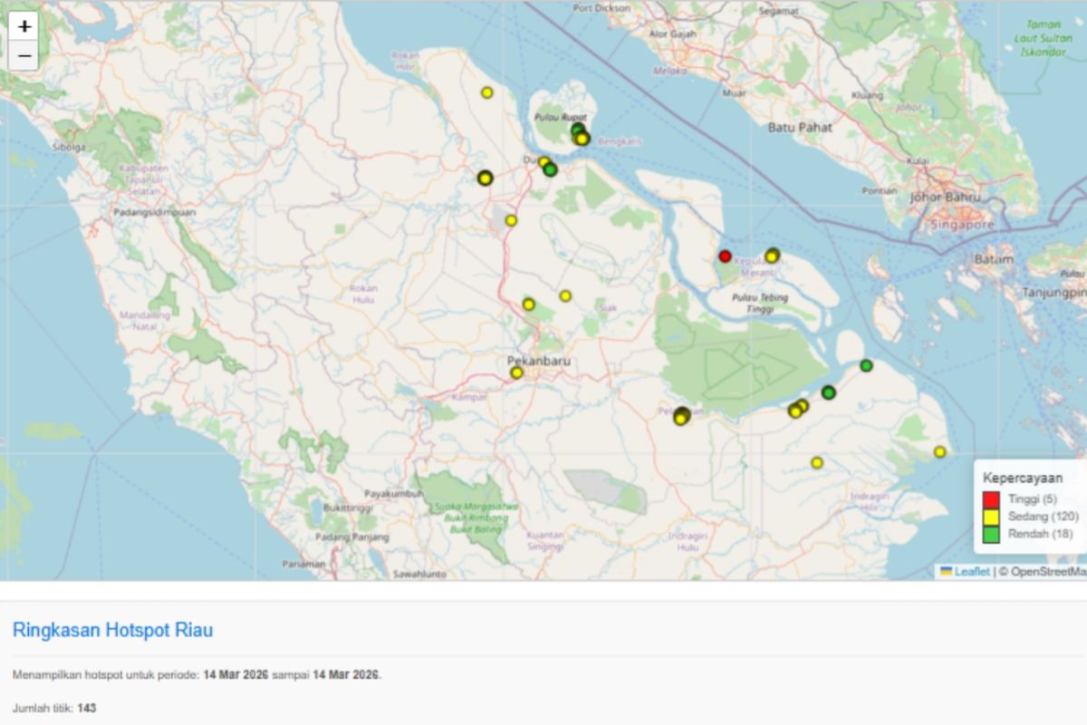The image size is (1087, 725).
Task: Zoom in on the map
Action: pyautogui.click(x=24, y=26)
